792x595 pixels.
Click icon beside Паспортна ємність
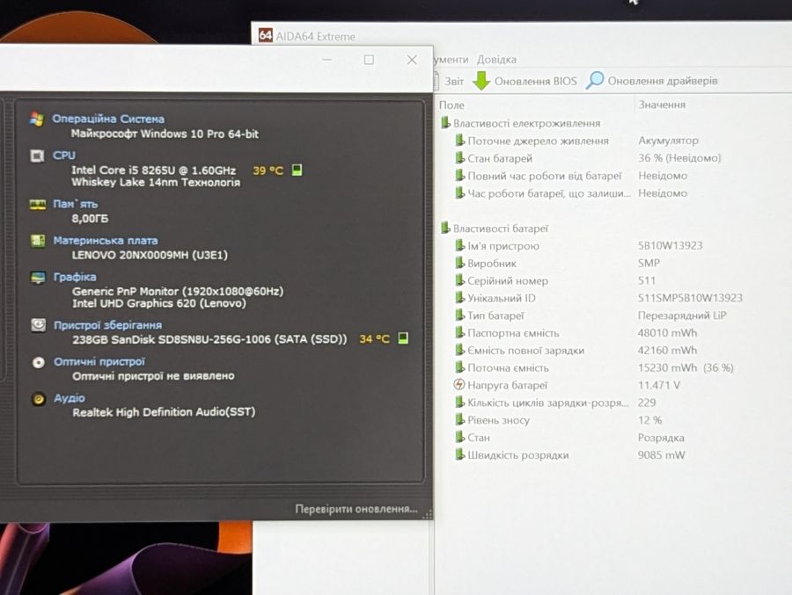(x=459, y=332)
